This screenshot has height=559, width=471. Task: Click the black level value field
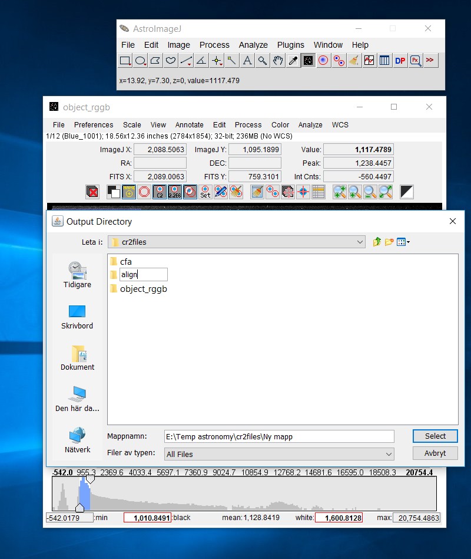[x=147, y=518]
